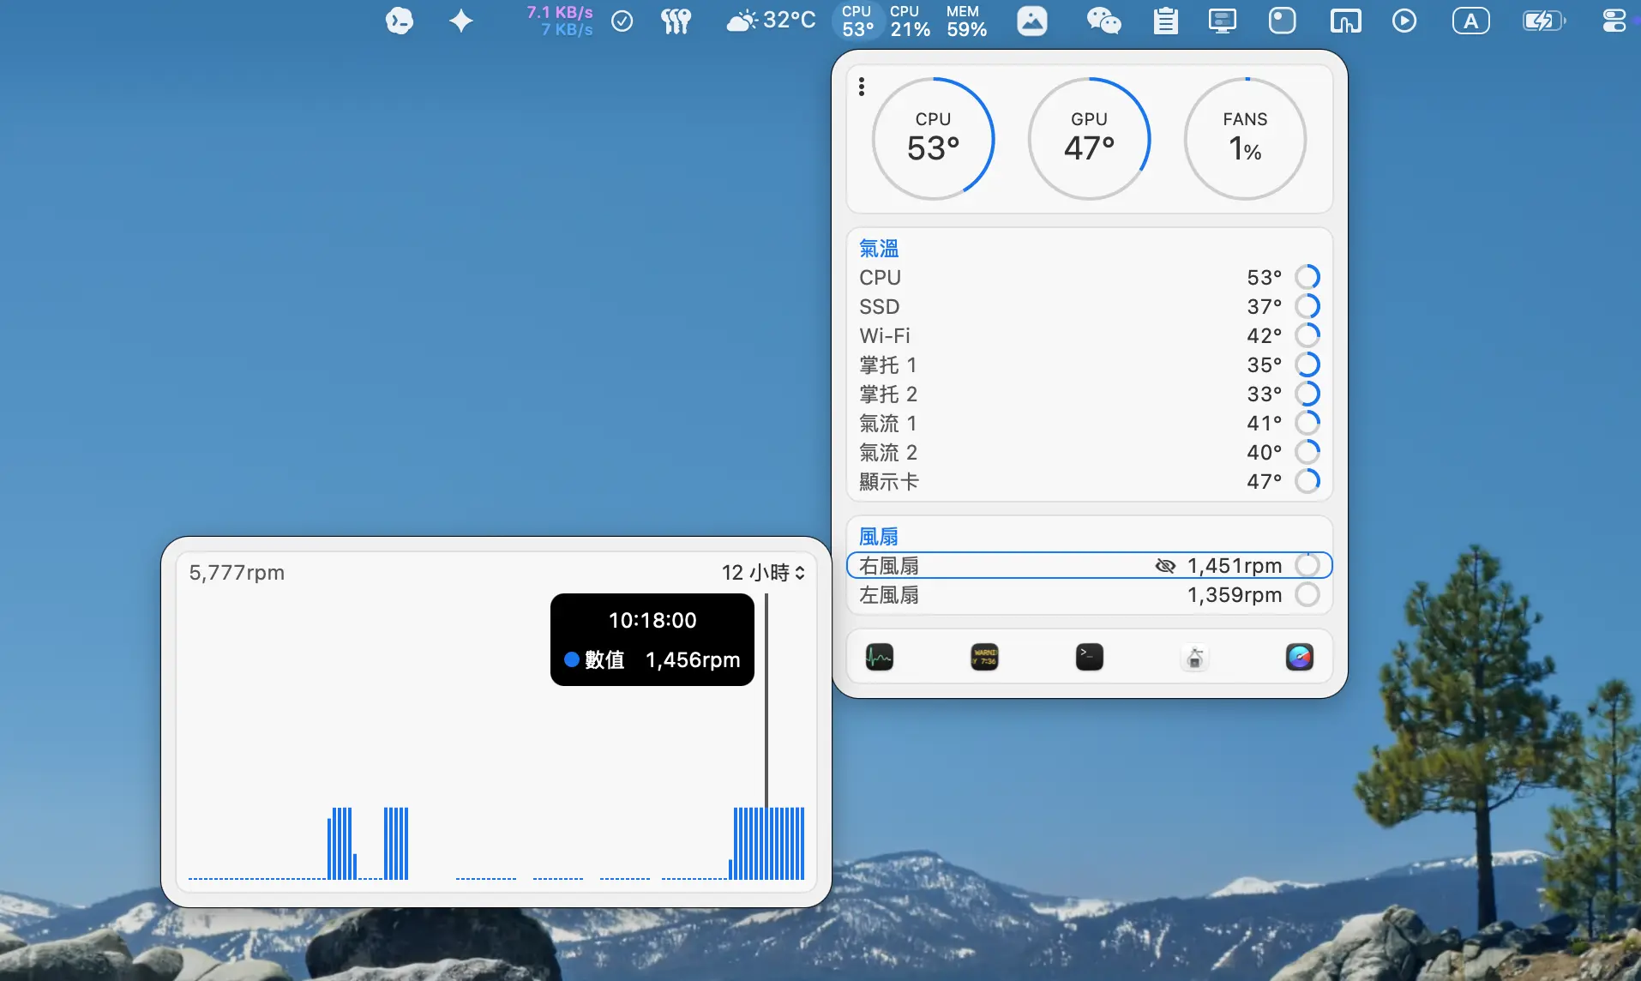Open the Console app shortcut icon
The width and height of the screenshot is (1641, 981).
[984, 658]
